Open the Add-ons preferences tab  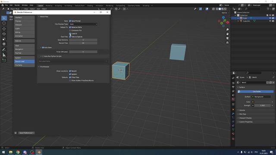pos(24,41)
